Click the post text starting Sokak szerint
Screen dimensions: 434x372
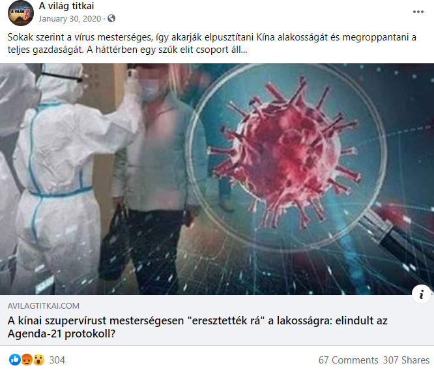click(x=212, y=43)
